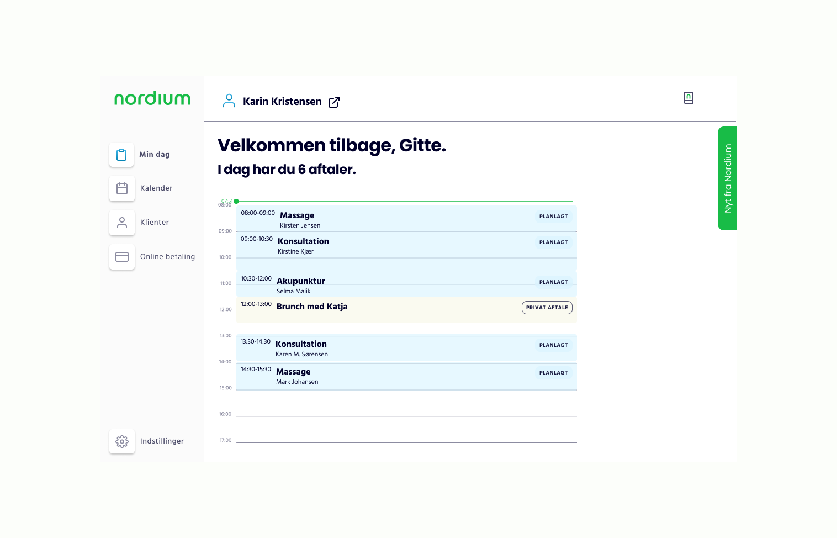The height and width of the screenshot is (538, 837).
Task: Click the external link icon beside Karin Kristensen
Action: [334, 102]
